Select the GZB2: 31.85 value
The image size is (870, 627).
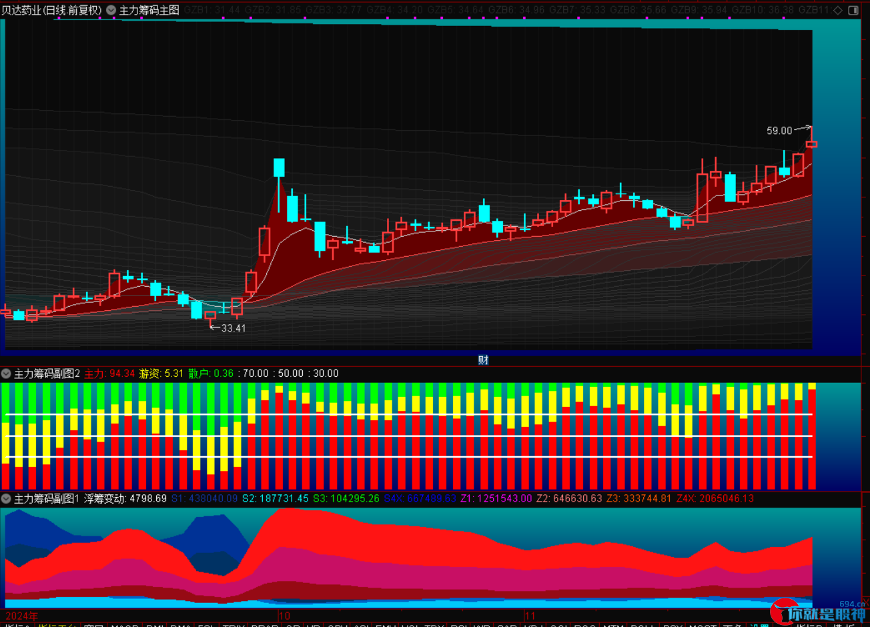coord(273,10)
